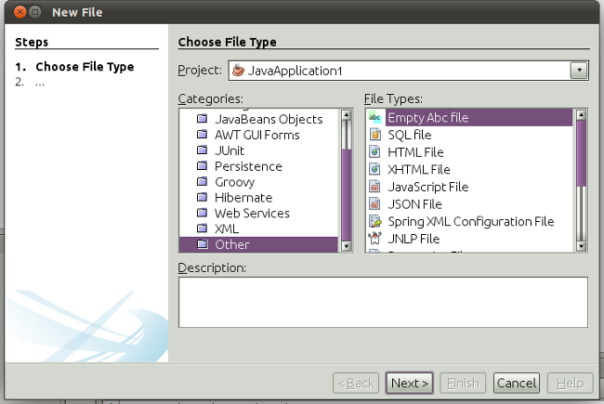Select the JavaBeans Objects category
The width and height of the screenshot is (604, 404).
pos(268,119)
